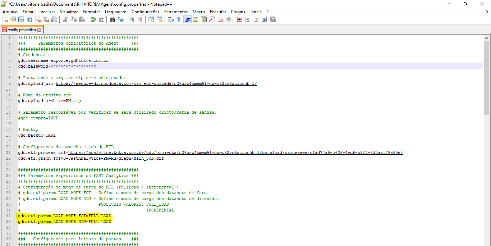The image size is (491, 246).
Task: Click the scrollbar up arrow
Action: tap(486, 37)
